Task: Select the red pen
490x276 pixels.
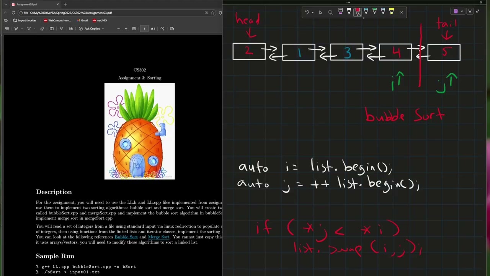Action: point(358,12)
